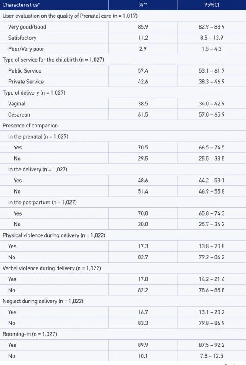The height and width of the screenshot is (365, 246).
Task: Select the Vaginal delivery row label
Action: tap(17, 104)
